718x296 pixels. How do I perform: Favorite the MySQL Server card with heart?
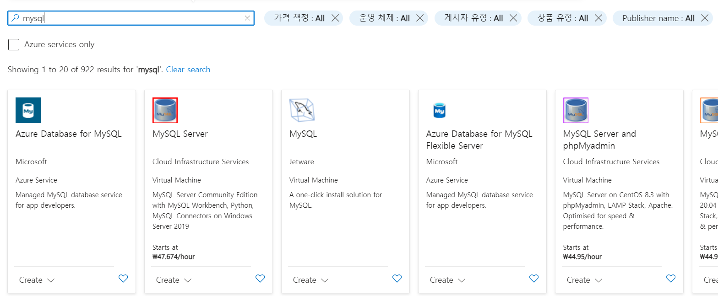pos(260,278)
